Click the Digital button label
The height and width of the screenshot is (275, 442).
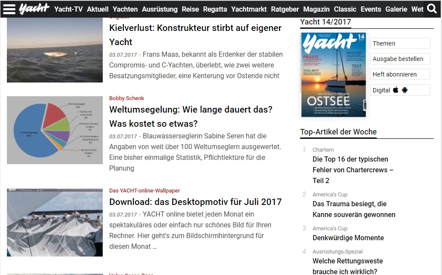(381, 90)
